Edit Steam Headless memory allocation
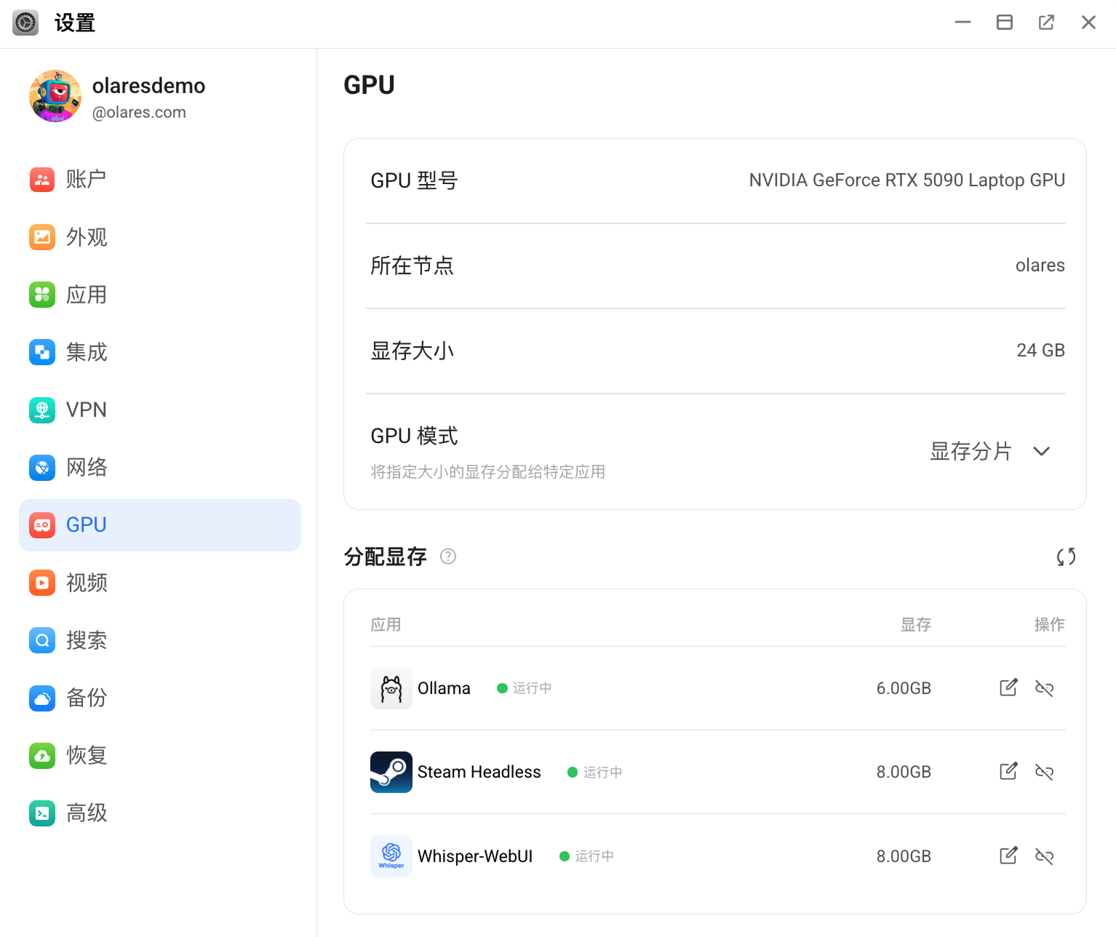This screenshot has height=937, width=1116. tap(1008, 771)
